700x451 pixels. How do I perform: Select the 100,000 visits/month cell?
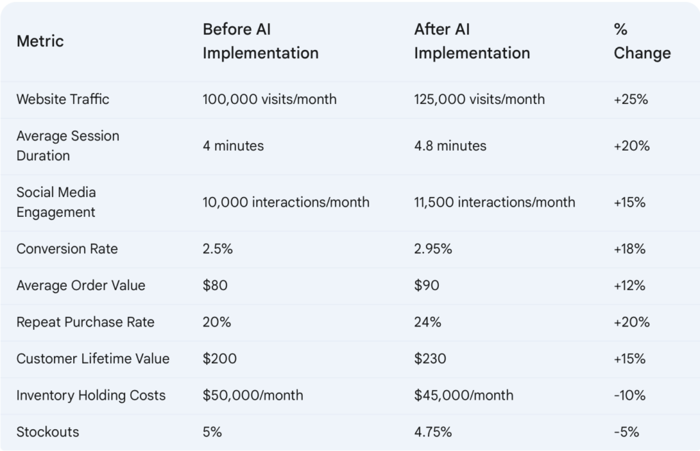pos(269,99)
